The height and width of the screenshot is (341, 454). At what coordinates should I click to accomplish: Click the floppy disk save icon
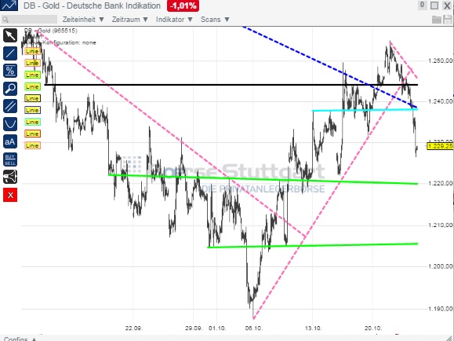pos(448,20)
